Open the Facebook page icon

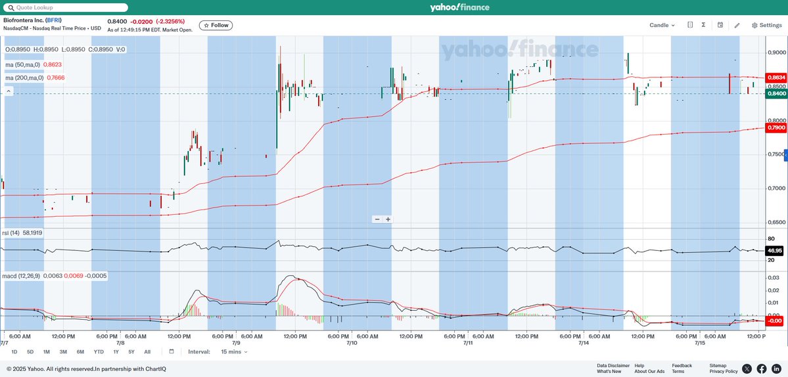[x=761, y=369]
